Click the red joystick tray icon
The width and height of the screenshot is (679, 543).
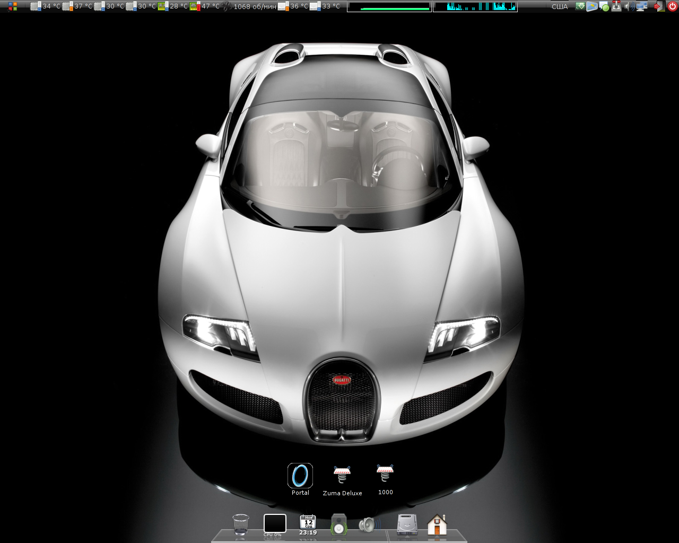616,6
